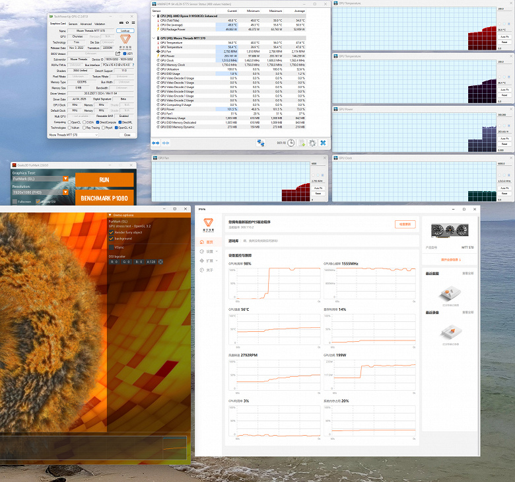This screenshot has height=482, width=515.
Task: Click the blue X icon in HWiNFO toolbar
Action: (x=323, y=143)
